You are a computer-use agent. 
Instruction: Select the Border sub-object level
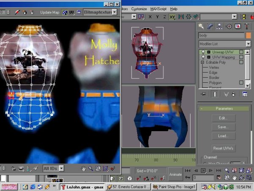click(214, 78)
